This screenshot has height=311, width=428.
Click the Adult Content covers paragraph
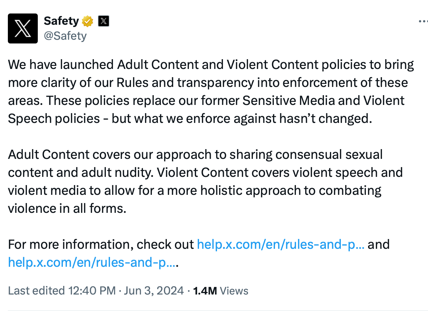(x=205, y=181)
